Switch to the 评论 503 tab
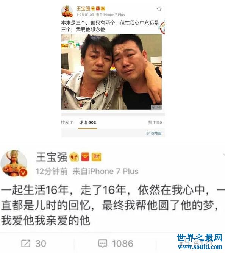Screen dimensions: 225x253 (x=87, y=123)
